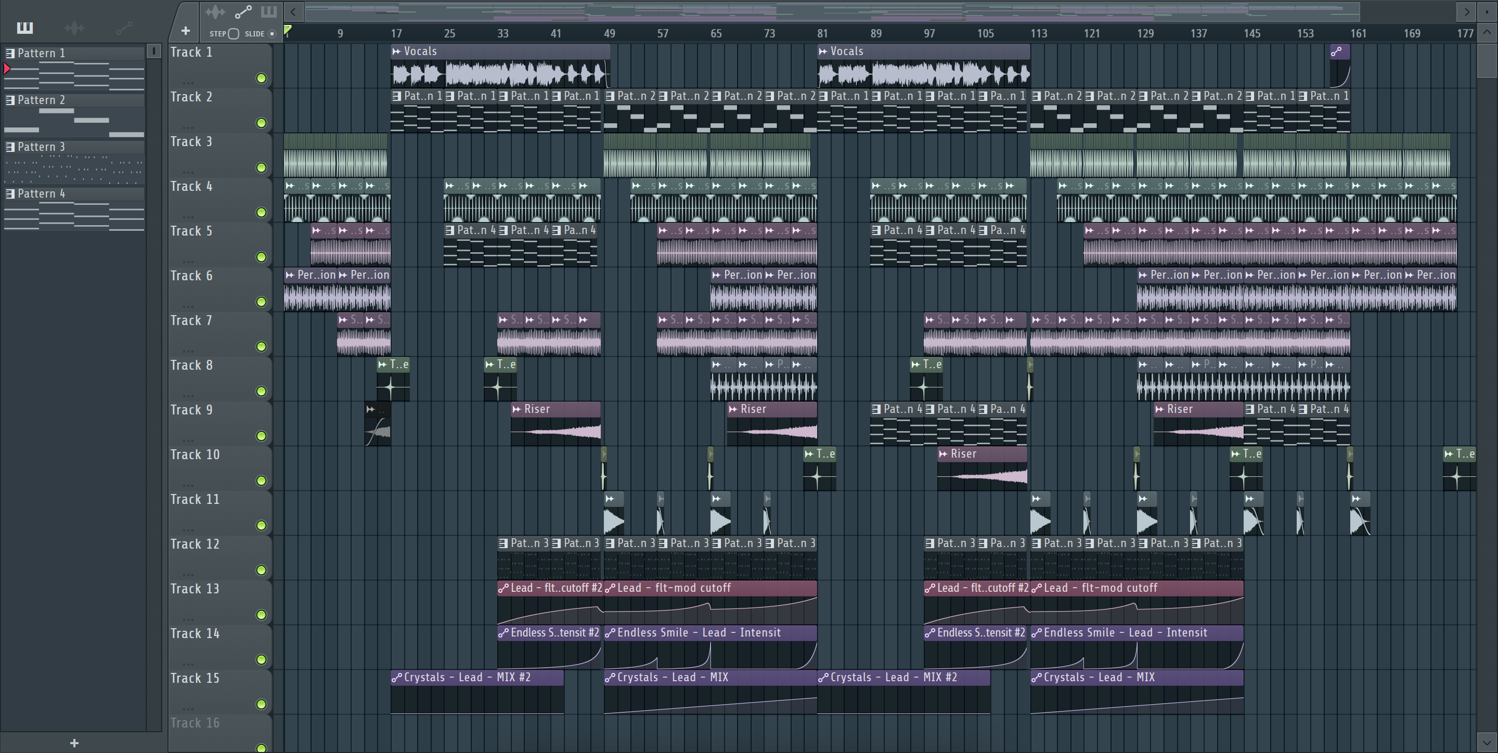Mute Track 15 with its green LED
The image size is (1498, 753).
(x=261, y=705)
